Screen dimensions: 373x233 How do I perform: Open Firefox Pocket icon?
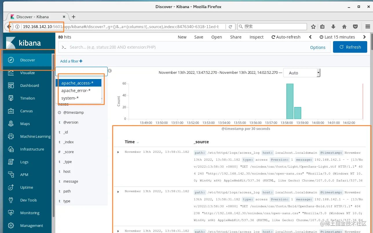(x=355, y=27)
